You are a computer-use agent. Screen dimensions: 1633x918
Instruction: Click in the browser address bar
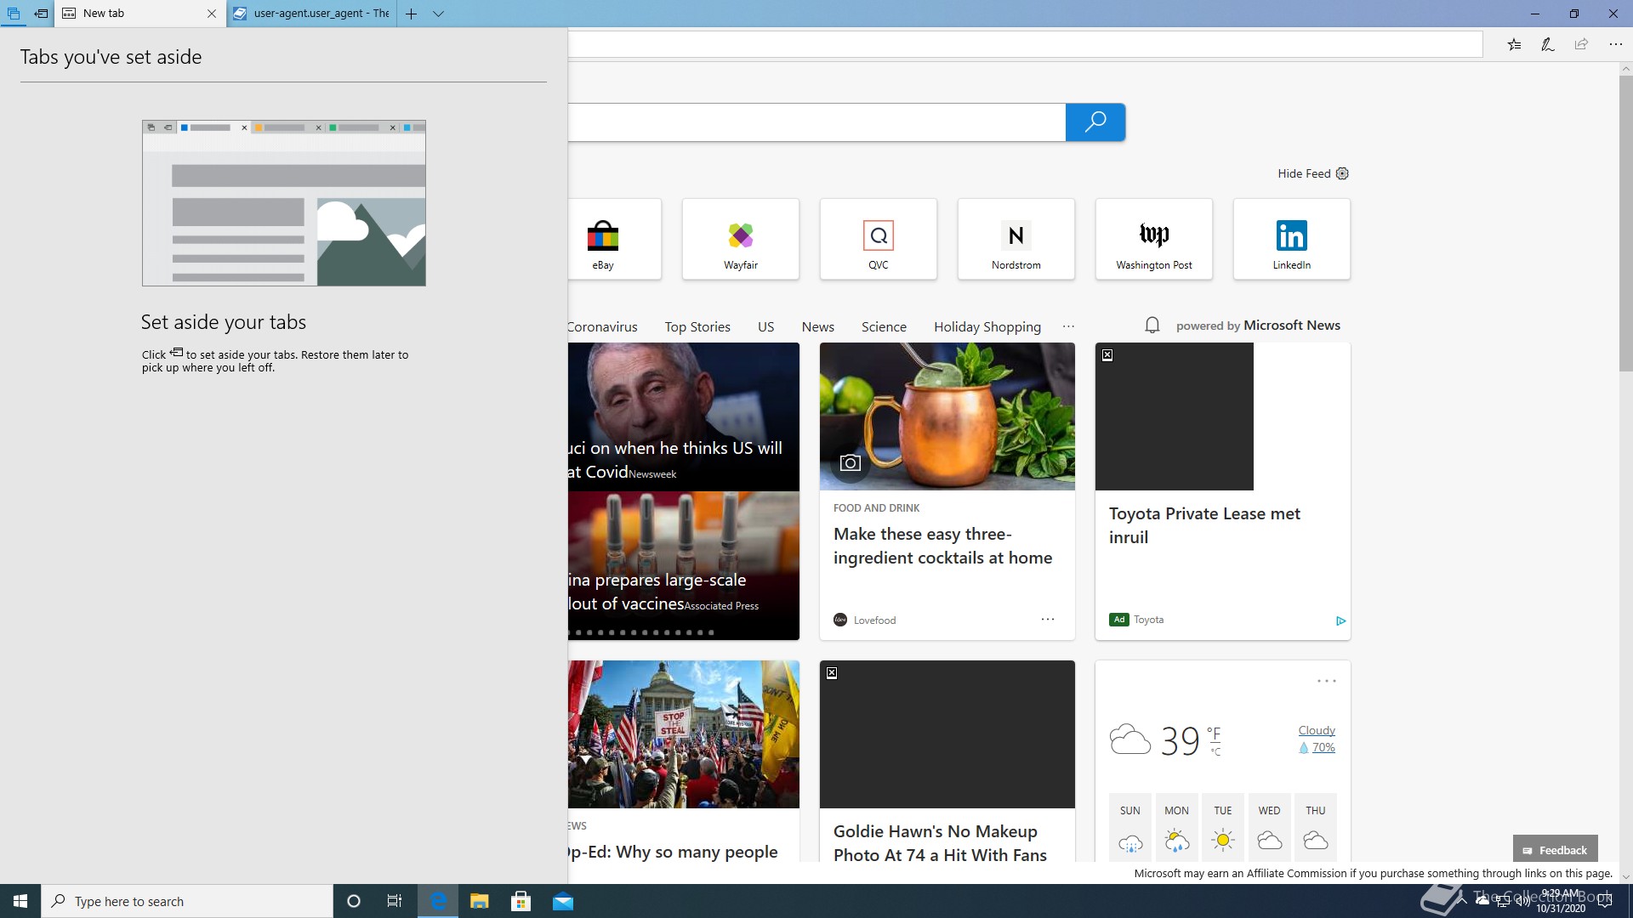1025,44
